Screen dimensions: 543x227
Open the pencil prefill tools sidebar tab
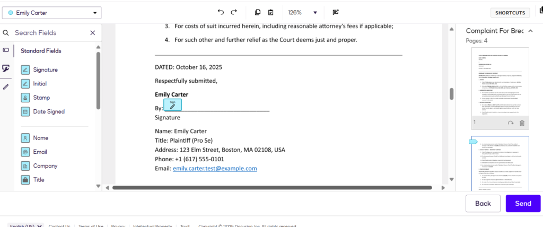pyautogui.click(x=6, y=86)
